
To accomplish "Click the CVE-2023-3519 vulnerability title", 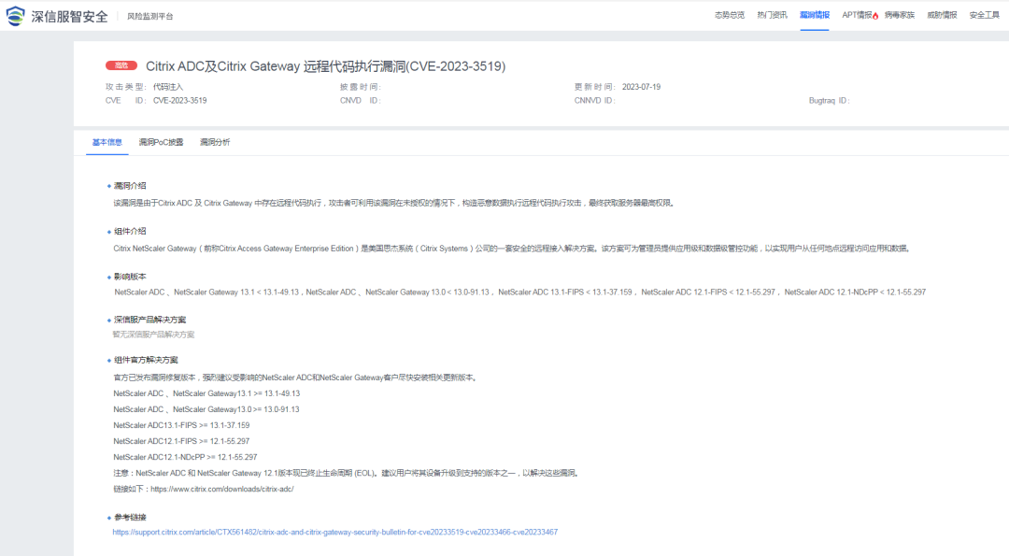I will pyautogui.click(x=326, y=66).
